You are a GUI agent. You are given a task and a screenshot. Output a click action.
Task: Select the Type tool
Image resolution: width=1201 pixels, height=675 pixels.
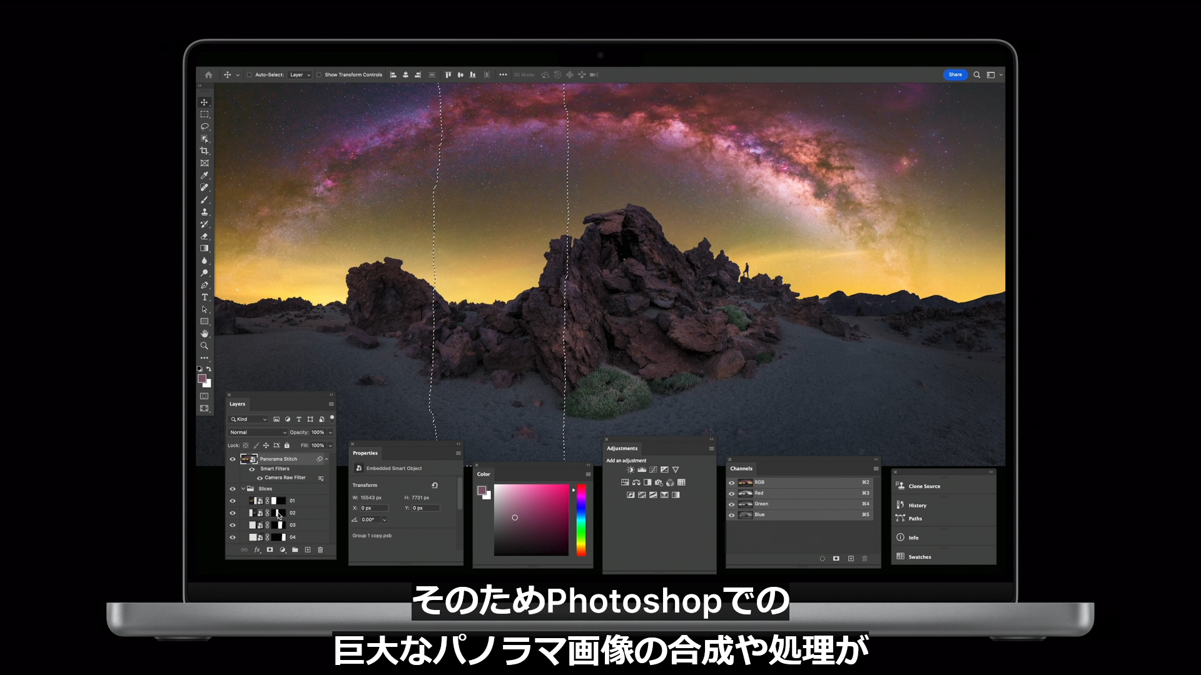tap(204, 297)
